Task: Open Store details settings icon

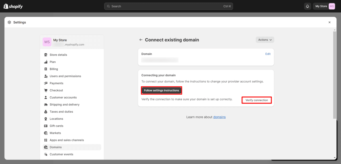Action: (x=46, y=55)
